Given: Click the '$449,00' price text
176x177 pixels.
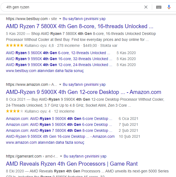Looking at the screenshot, I should [x=90, y=46].
